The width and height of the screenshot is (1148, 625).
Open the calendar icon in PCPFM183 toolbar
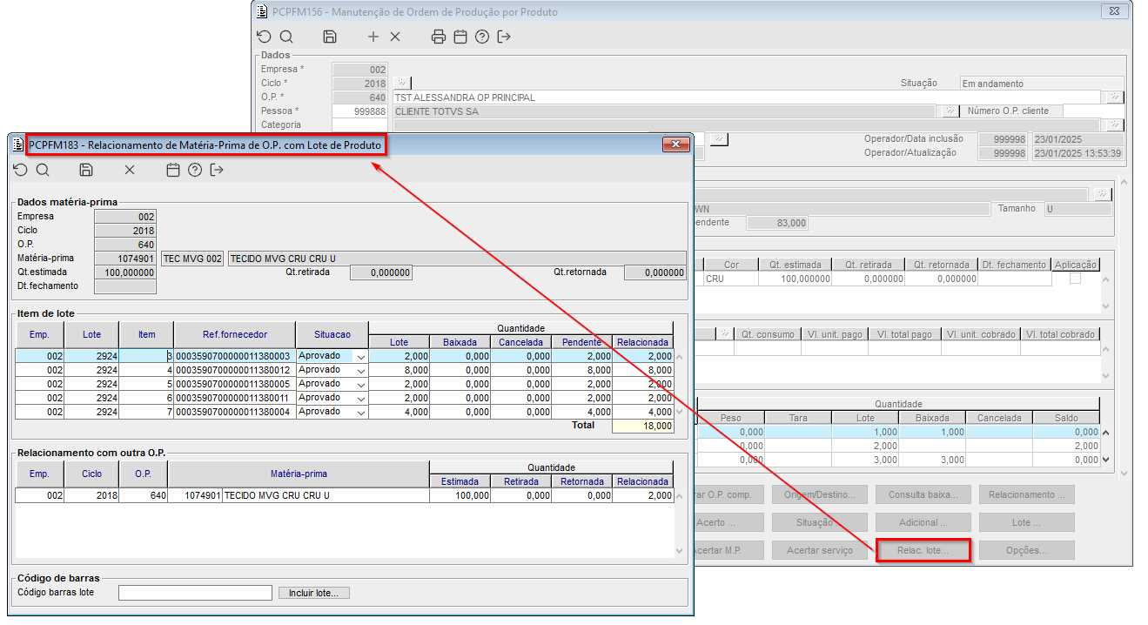(x=173, y=170)
